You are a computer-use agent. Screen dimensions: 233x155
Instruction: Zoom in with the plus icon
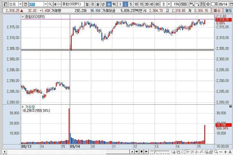pos(226,152)
